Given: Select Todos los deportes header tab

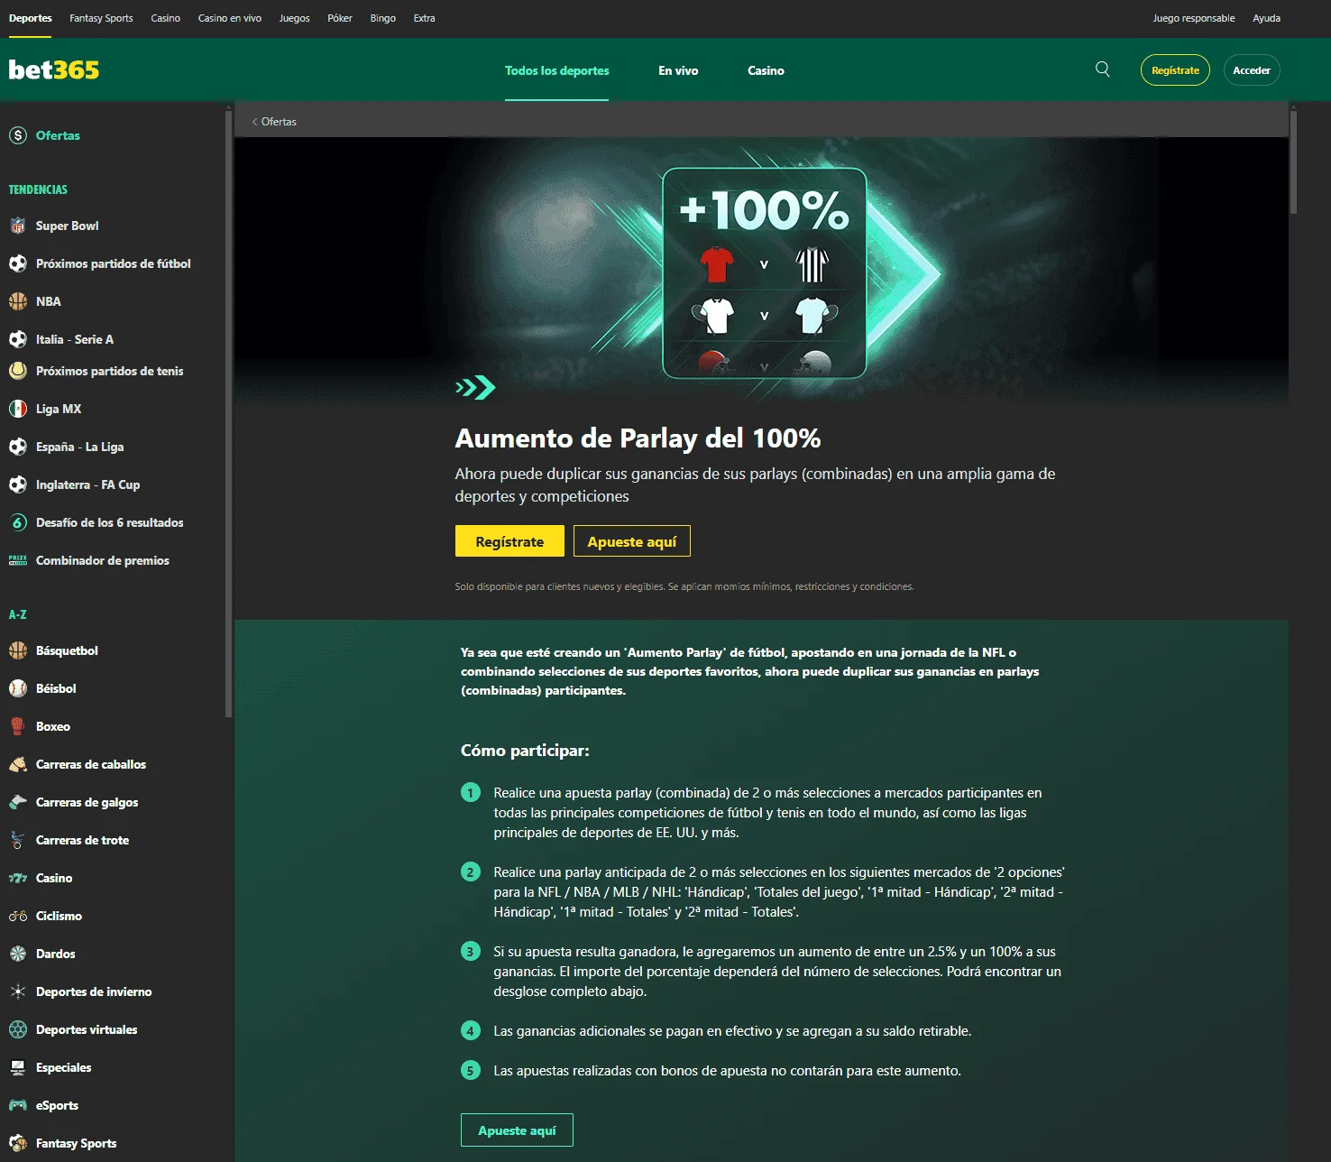Looking at the screenshot, I should [x=556, y=70].
